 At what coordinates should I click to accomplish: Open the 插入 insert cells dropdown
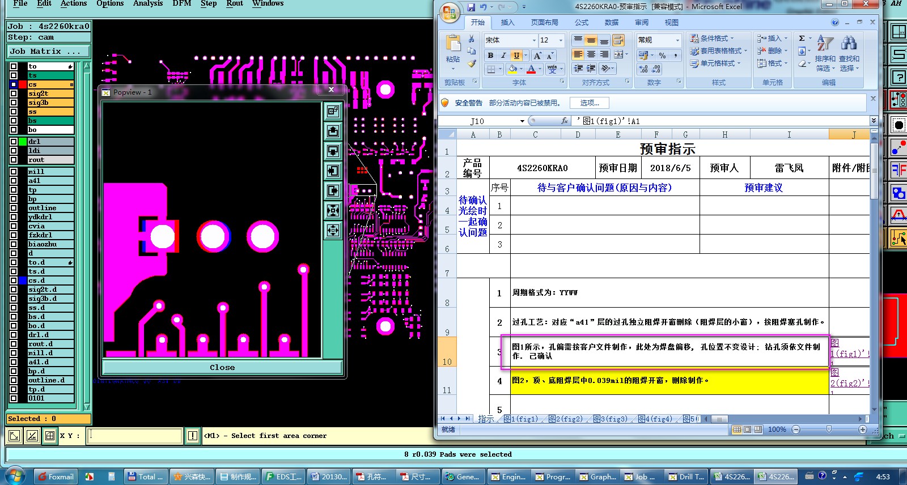click(773, 38)
